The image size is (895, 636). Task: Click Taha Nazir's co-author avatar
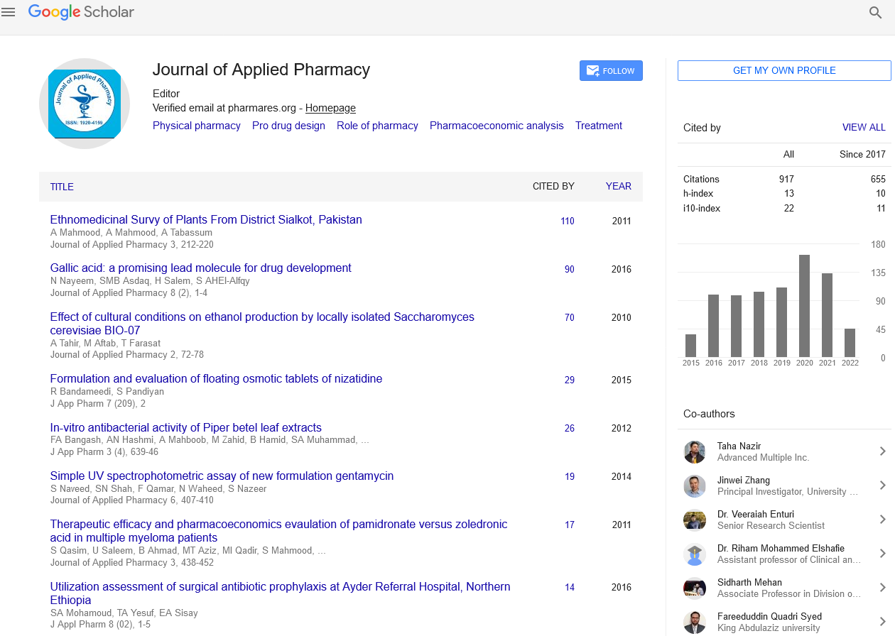coord(694,451)
